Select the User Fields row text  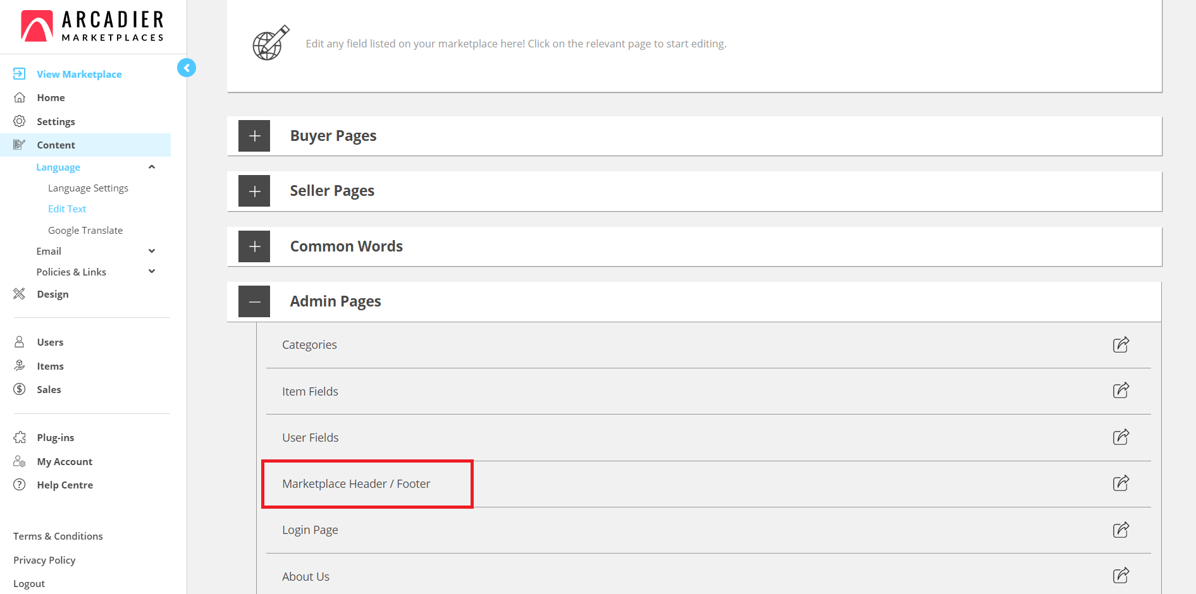[310, 437]
